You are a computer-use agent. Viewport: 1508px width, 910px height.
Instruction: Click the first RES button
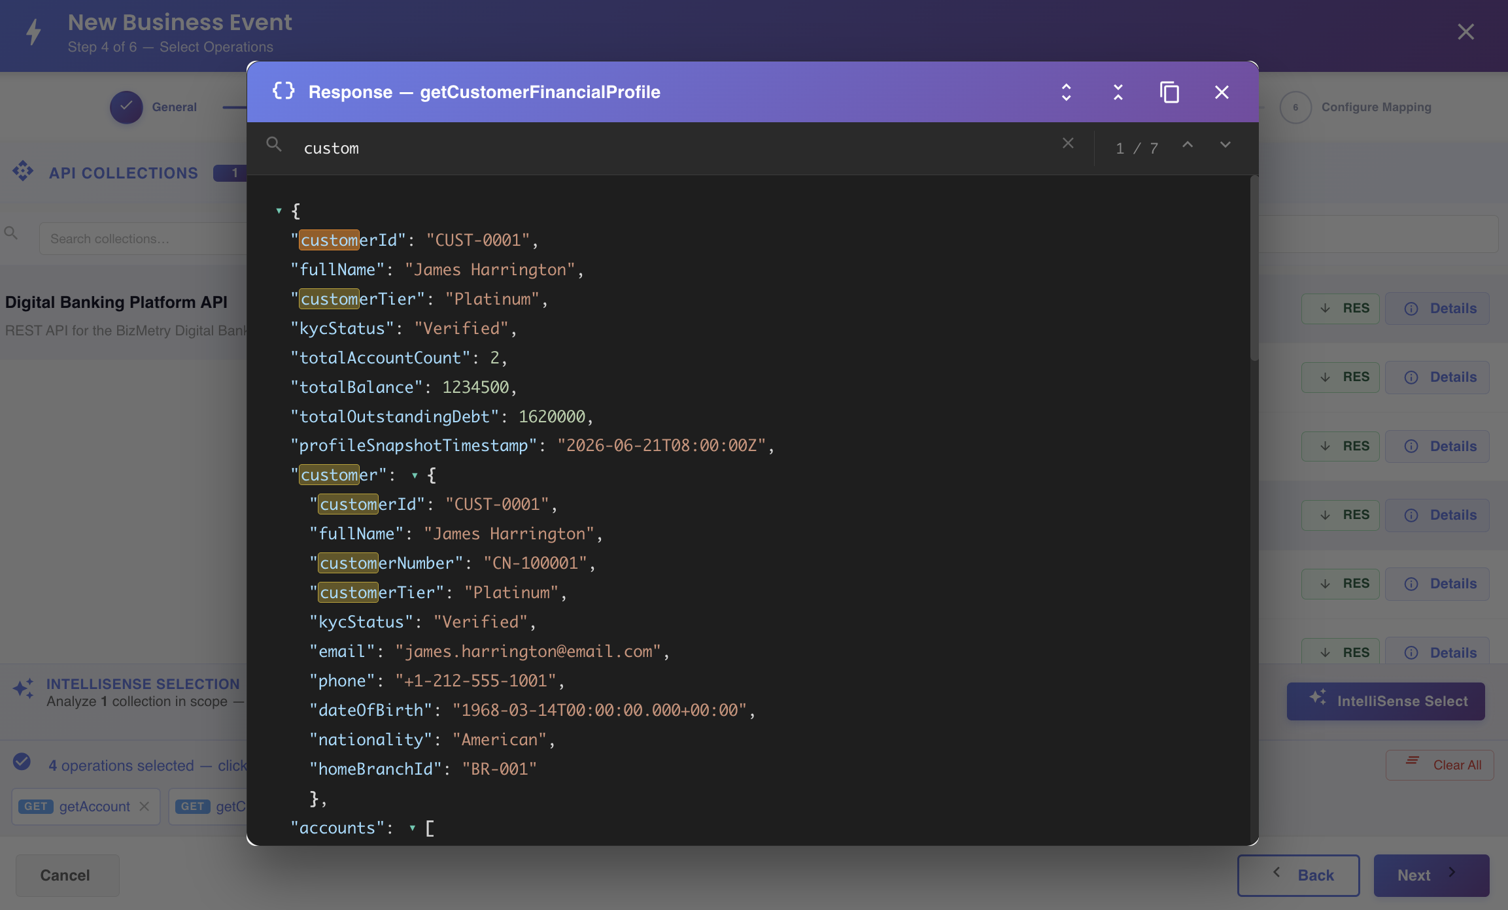(x=1340, y=309)
